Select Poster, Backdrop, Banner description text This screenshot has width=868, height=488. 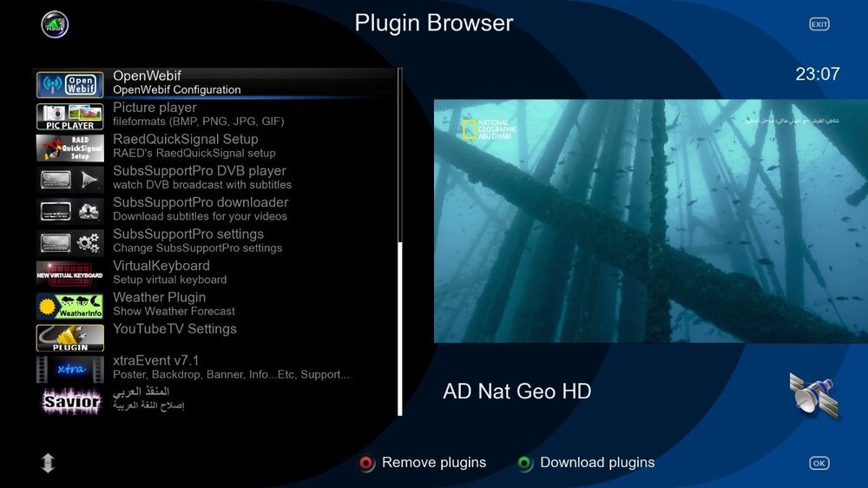(x=231, y=374)
